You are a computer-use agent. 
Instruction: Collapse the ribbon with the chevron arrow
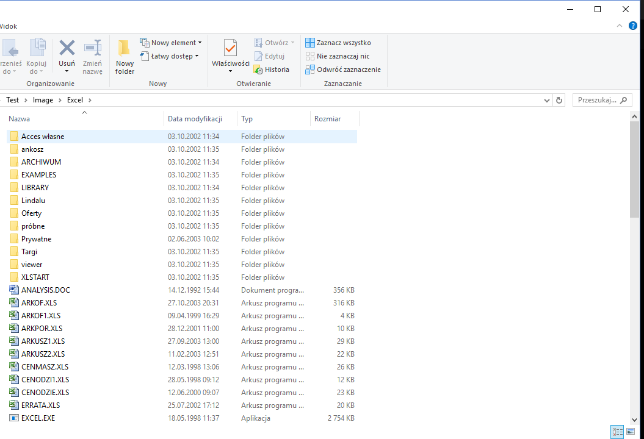[620, 26]
